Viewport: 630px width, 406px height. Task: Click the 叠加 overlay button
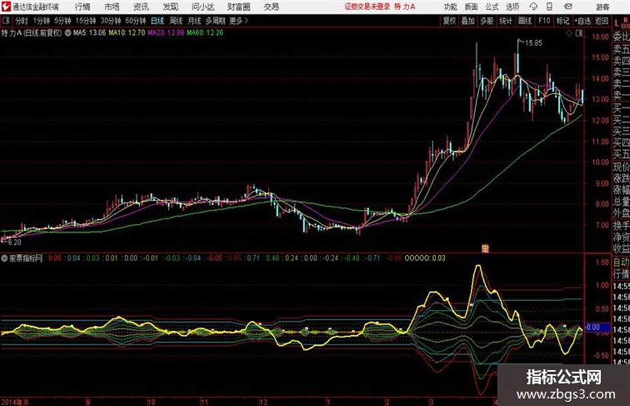[468, 21]
